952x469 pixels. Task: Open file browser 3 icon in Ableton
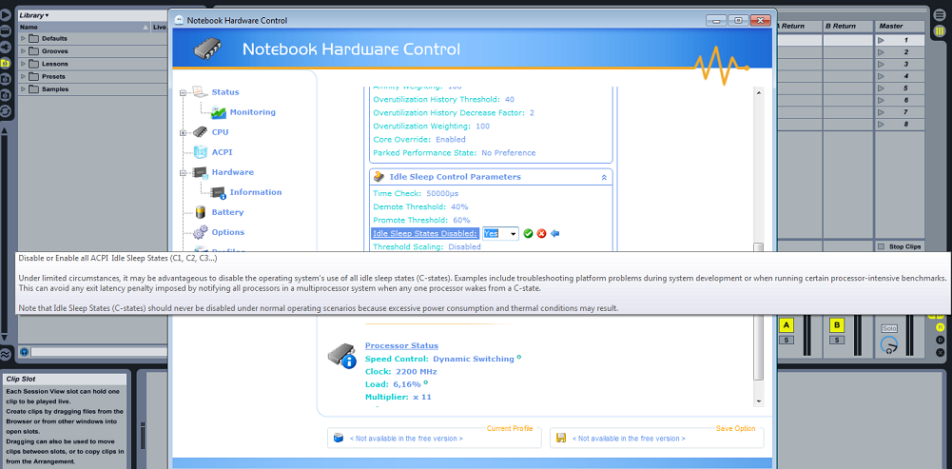(x=6, y=95)
